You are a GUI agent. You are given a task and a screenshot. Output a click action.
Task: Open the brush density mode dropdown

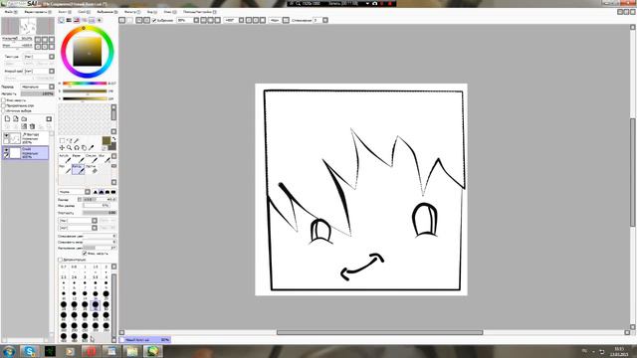[75, 192]
